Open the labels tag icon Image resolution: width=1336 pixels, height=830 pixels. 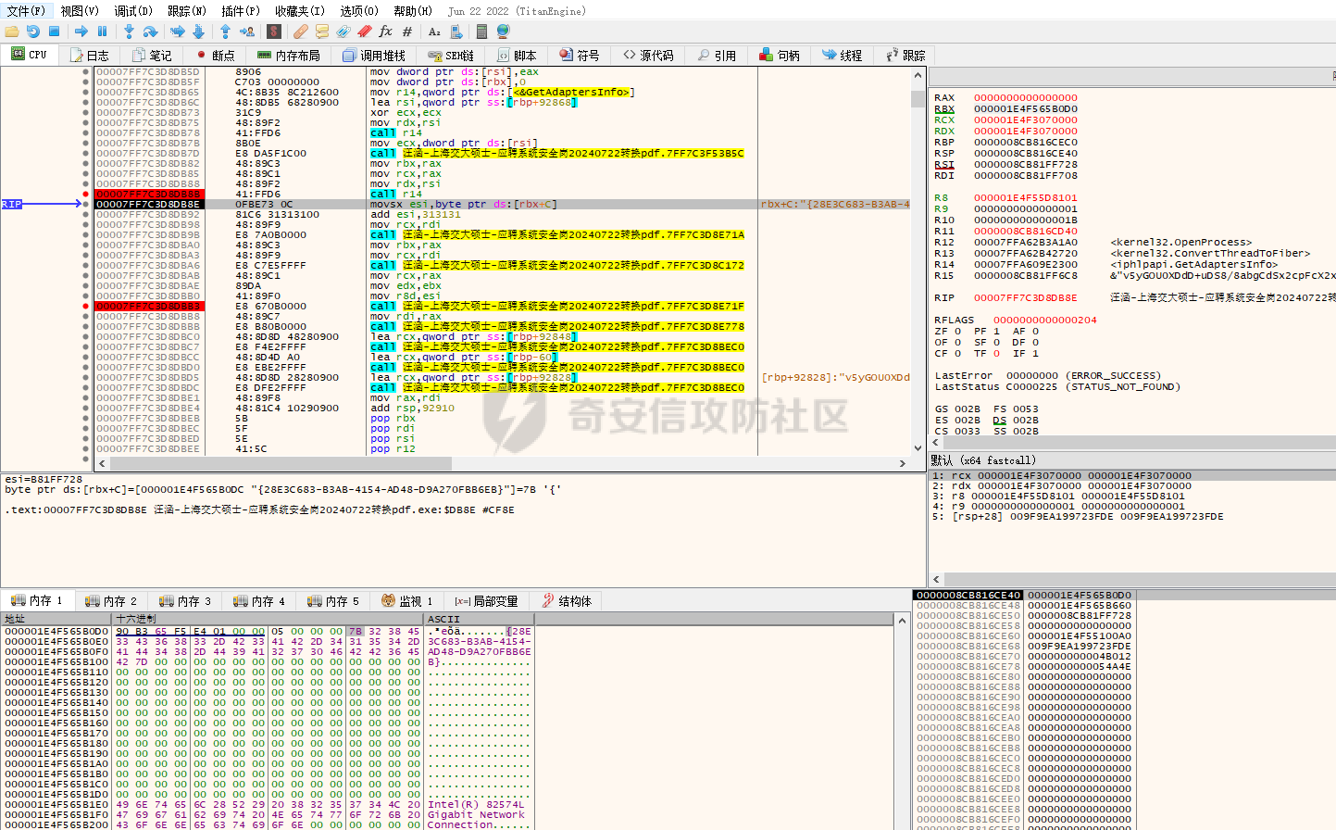(x=343, y=31)
